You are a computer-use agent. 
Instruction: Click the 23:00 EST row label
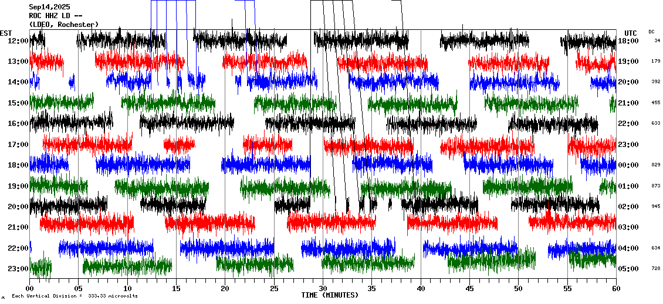(x=19, y=269)
